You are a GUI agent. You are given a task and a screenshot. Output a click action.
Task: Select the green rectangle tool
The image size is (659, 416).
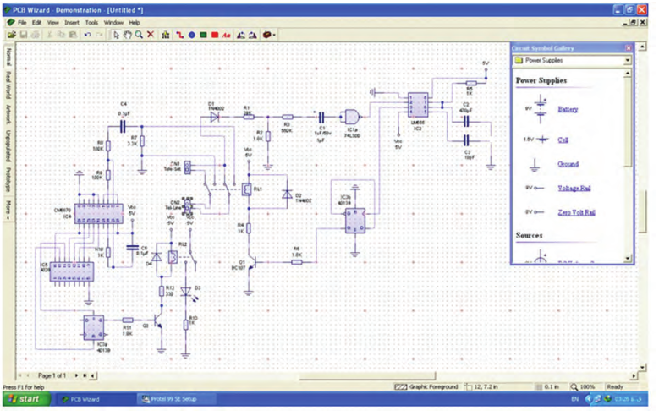tap(203, 35)
